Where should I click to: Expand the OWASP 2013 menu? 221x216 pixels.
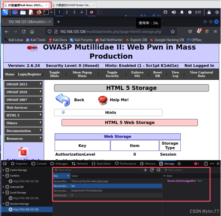click(23, 84)
